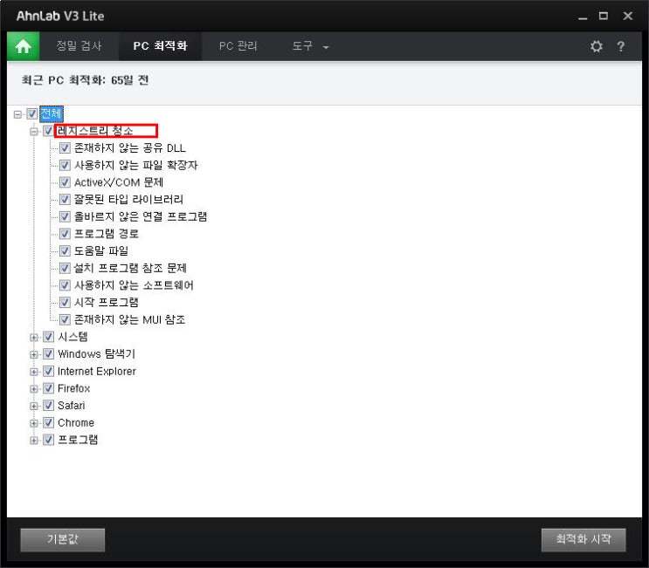
Task: Expand the Windows 탐색기 node
Action: (34, 355)
